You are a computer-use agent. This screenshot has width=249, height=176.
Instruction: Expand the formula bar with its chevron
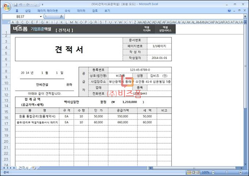coord(245,17)
